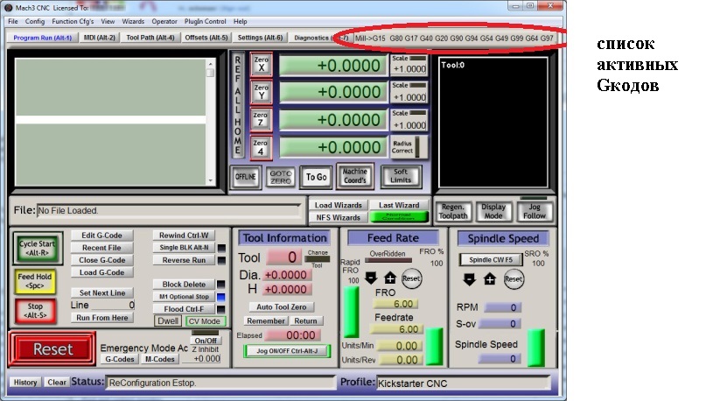Toggle Single BLK Alt-N mode
Image resolution: width=727 pixels, height=401 pixels.
point(184,248)
